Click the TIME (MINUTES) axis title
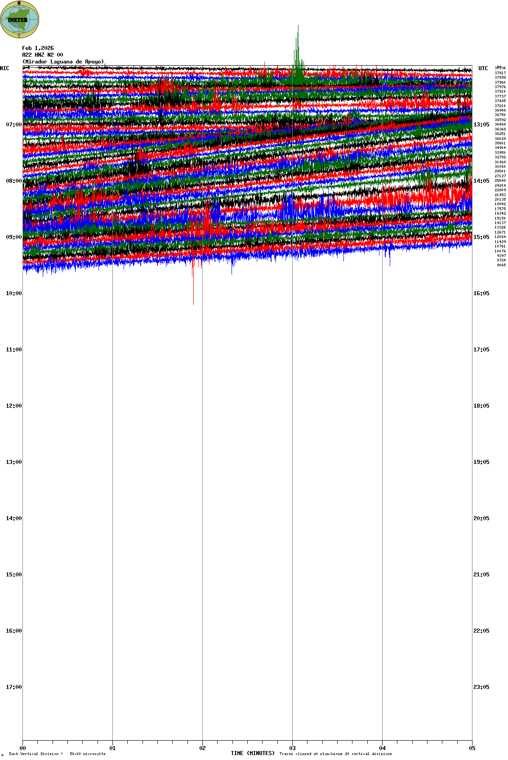Screen dimensions: 508x760 (x=253, y=753)
